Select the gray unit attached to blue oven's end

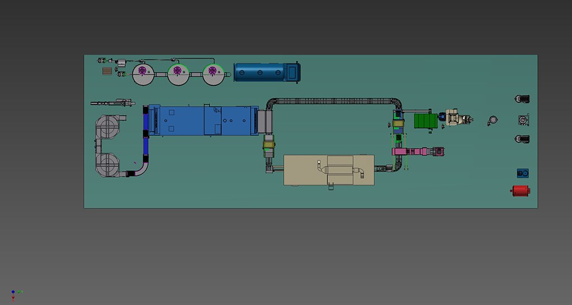265,122
